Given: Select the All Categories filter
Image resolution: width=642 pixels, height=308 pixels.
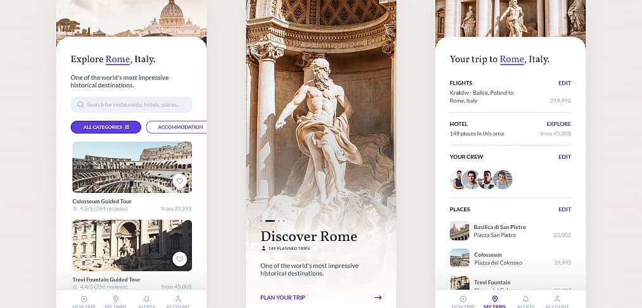Looking at the screenshot, I should pyautogui.click(x=106, y=127).
